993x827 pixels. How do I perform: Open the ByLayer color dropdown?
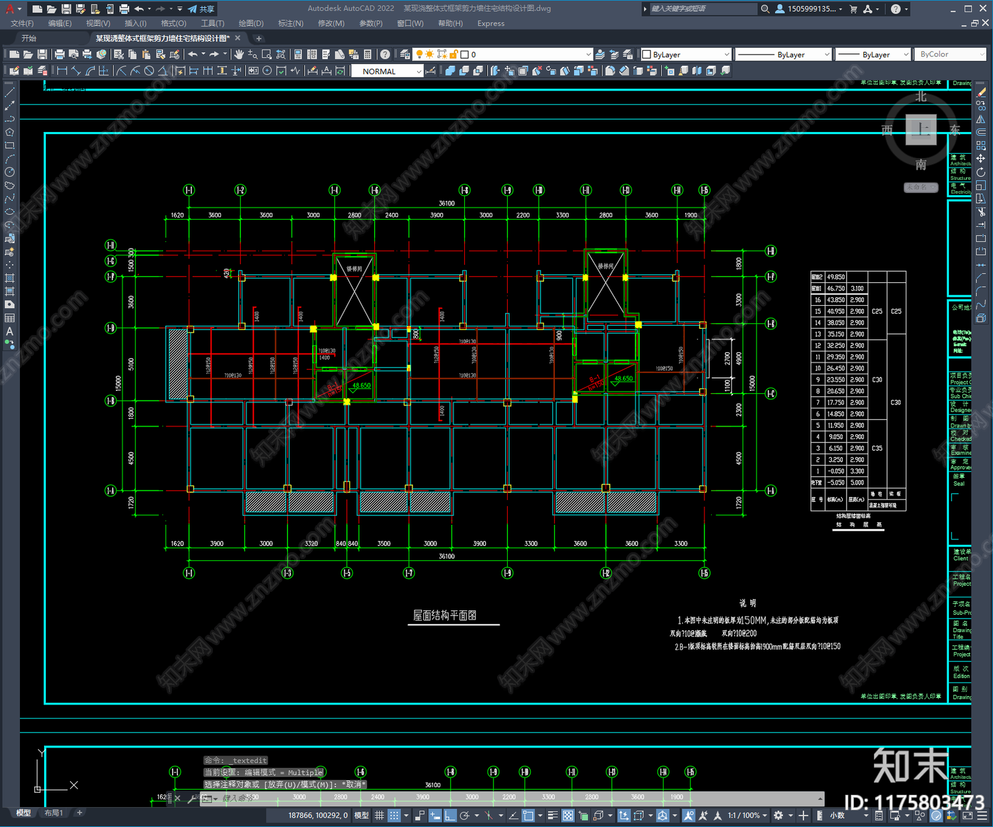(x=686, y=55)
